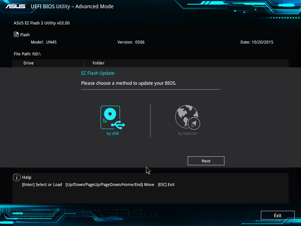Click "ASUS EZ Flash 3 Utility v03.00" title
Viewport: 301px width, 226px height.
click(42, 23)
